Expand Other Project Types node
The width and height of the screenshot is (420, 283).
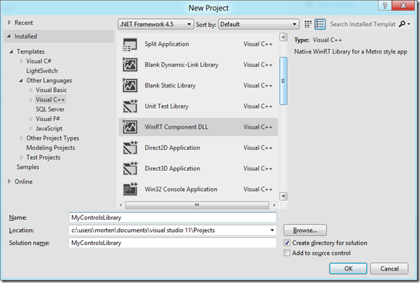(22, 138)
